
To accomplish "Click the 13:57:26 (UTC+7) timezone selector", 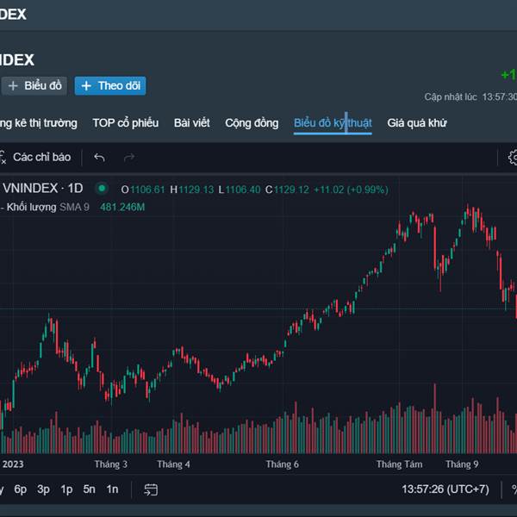I will [x=445, y=489].
